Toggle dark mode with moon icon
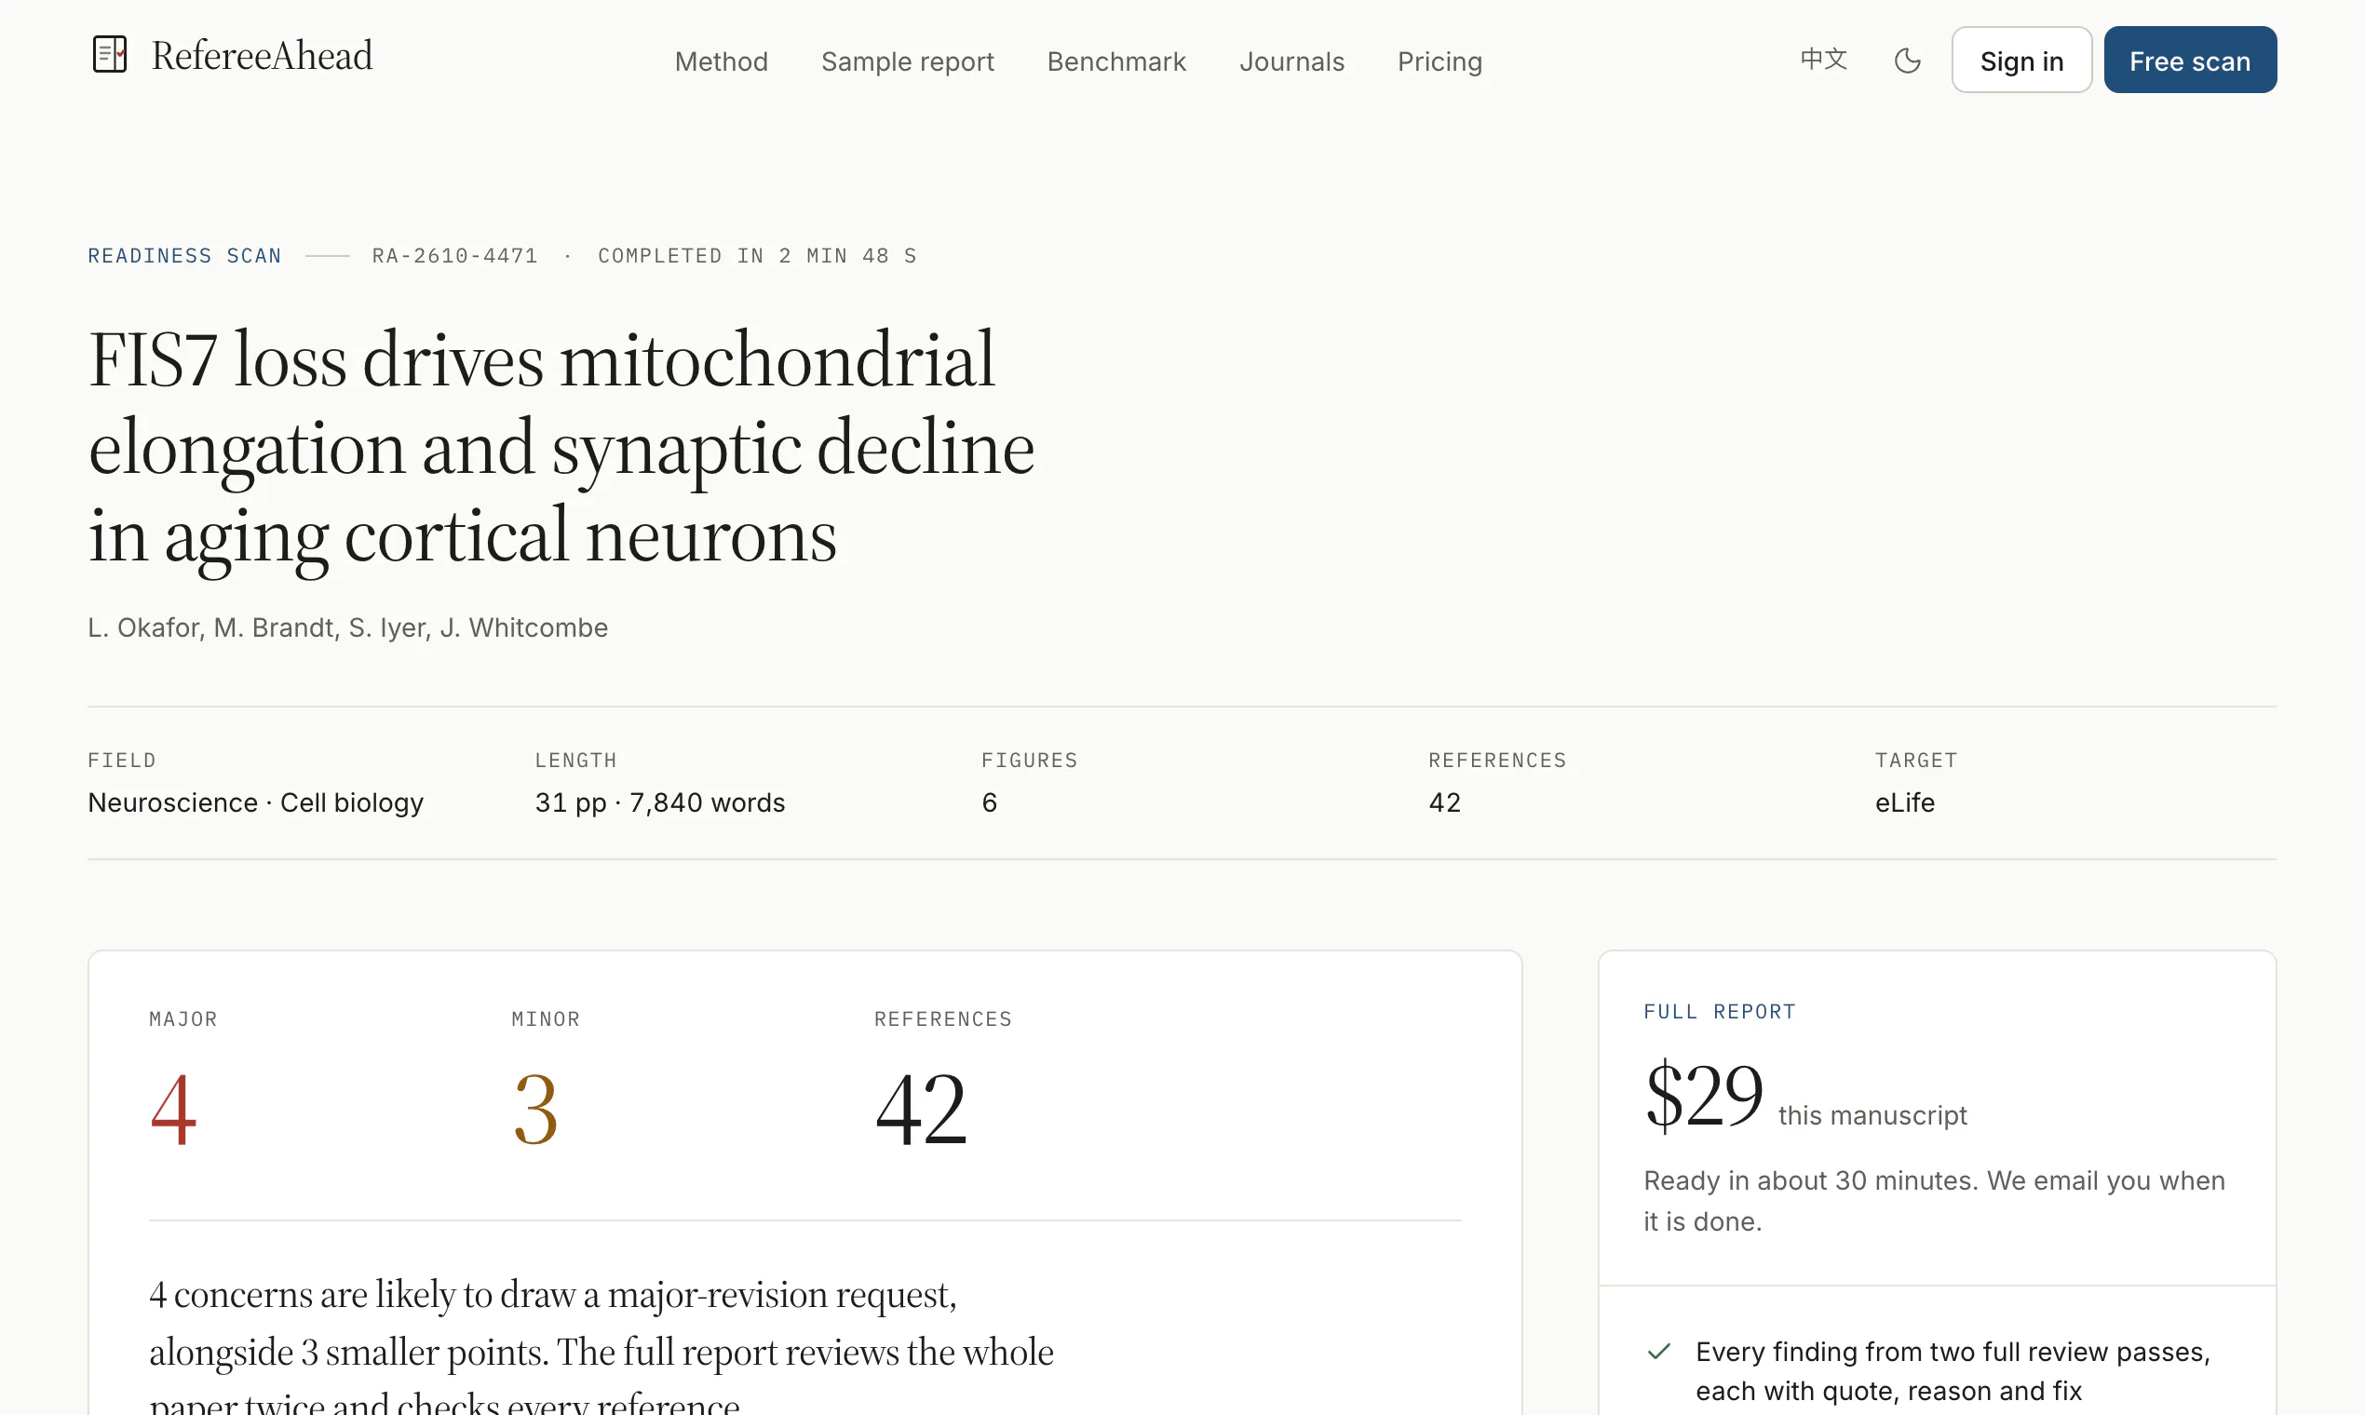The image size is (2365, 1415). pyautogui.click(x=1907, y=61)
